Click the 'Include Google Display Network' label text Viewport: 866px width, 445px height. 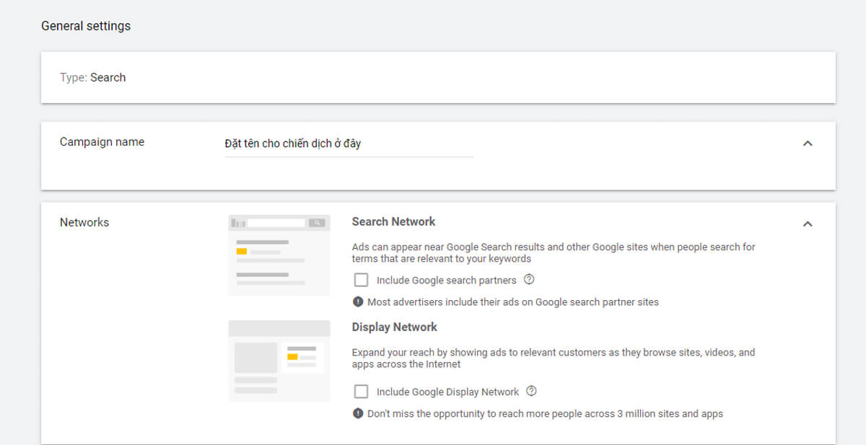[447, 392]
